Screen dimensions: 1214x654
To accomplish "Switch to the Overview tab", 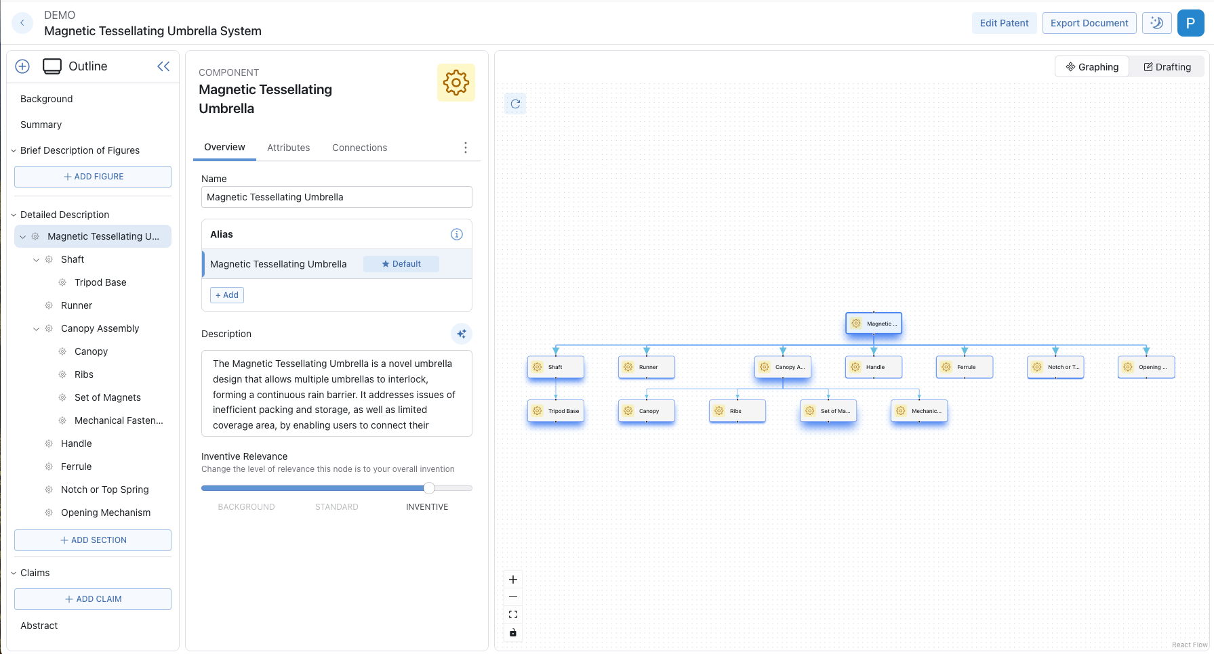I will (224, 148).
